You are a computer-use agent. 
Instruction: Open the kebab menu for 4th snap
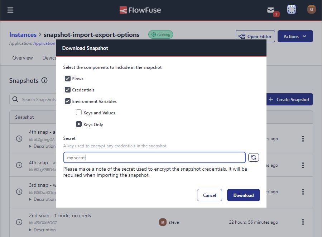coord(303,139)
